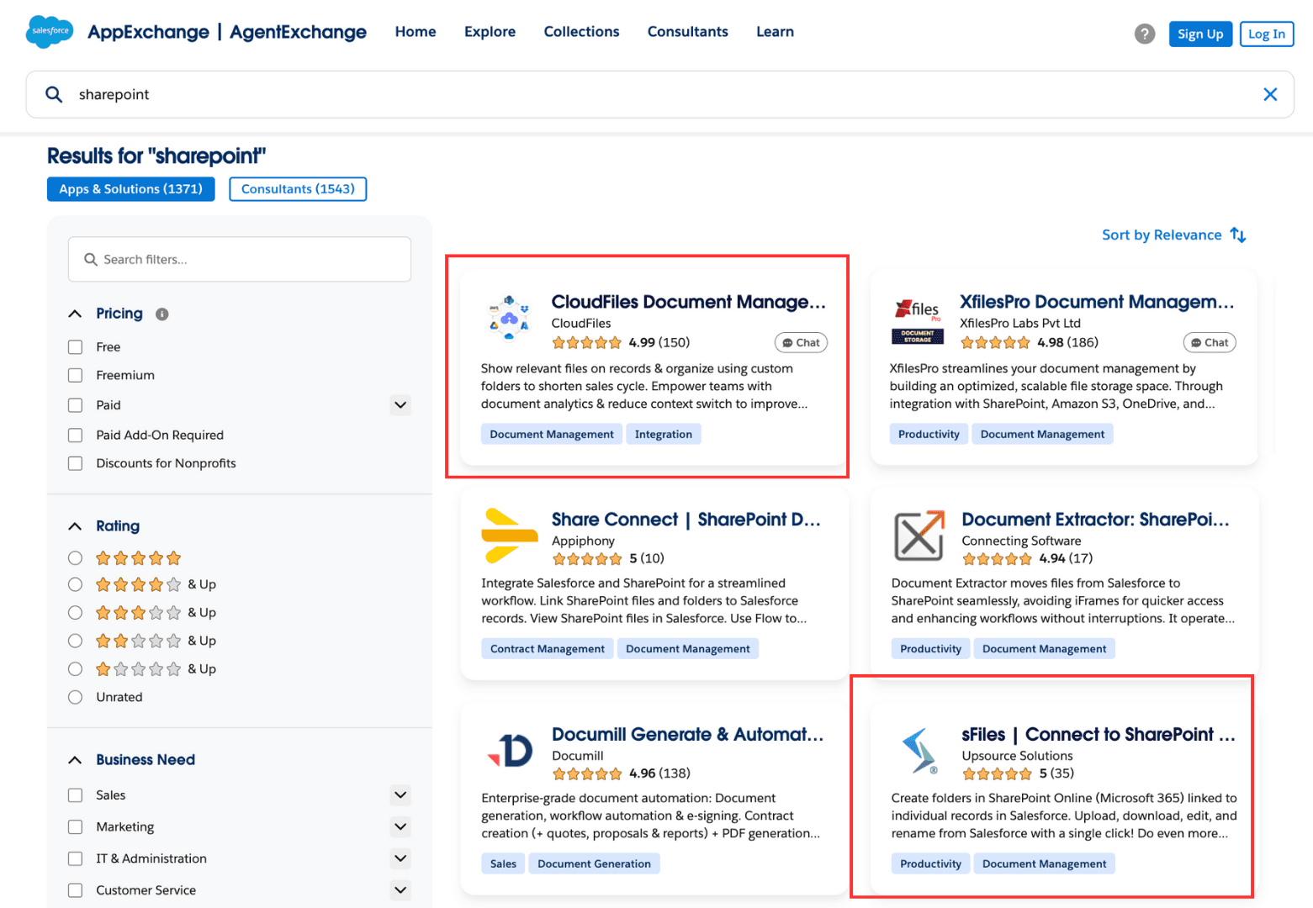The height and width of the screenshot is (908, 1313).
Task: Clear the sharepoint search with the X
Action: 1270,94
